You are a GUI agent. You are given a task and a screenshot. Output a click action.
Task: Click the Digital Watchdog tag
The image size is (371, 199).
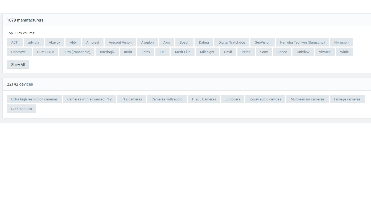click(232, 42)
